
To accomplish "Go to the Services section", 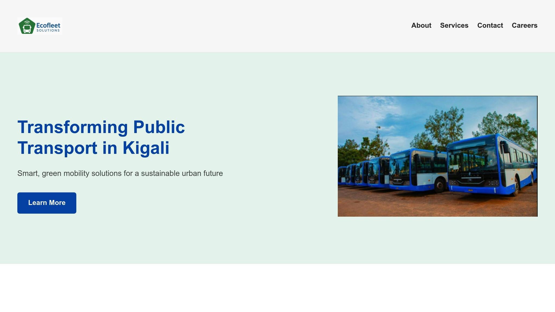I will point(454,25).
